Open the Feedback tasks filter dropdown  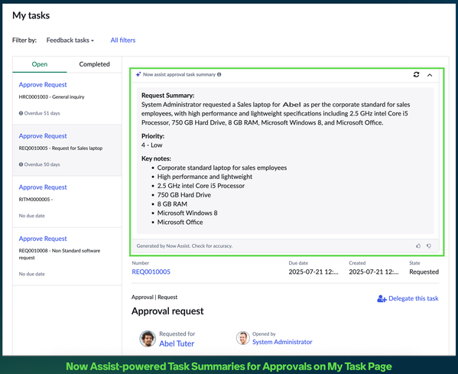tap(70, 41)
